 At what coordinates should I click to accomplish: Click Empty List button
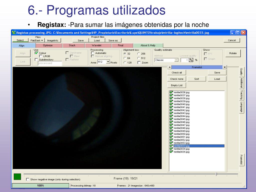pyautogui.click(x=177, y=85)
